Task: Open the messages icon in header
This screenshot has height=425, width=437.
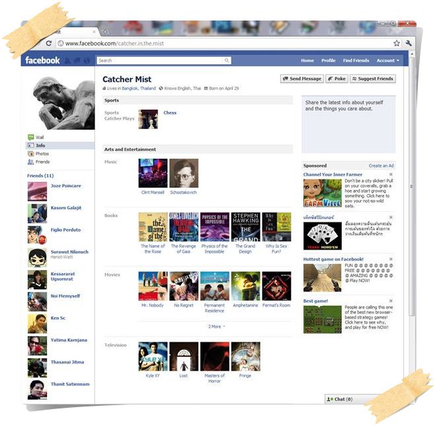Action: (77, 60)
